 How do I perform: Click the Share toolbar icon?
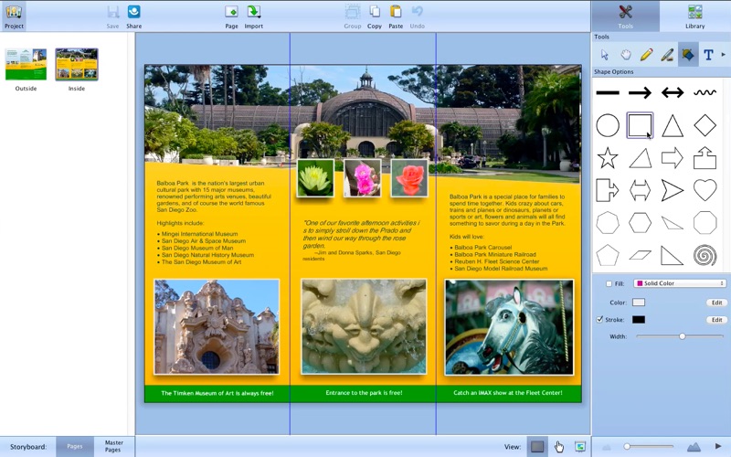(x=133, y=16)
